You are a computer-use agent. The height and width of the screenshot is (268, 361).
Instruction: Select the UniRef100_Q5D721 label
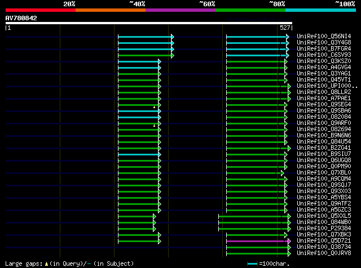pos(324,241)
